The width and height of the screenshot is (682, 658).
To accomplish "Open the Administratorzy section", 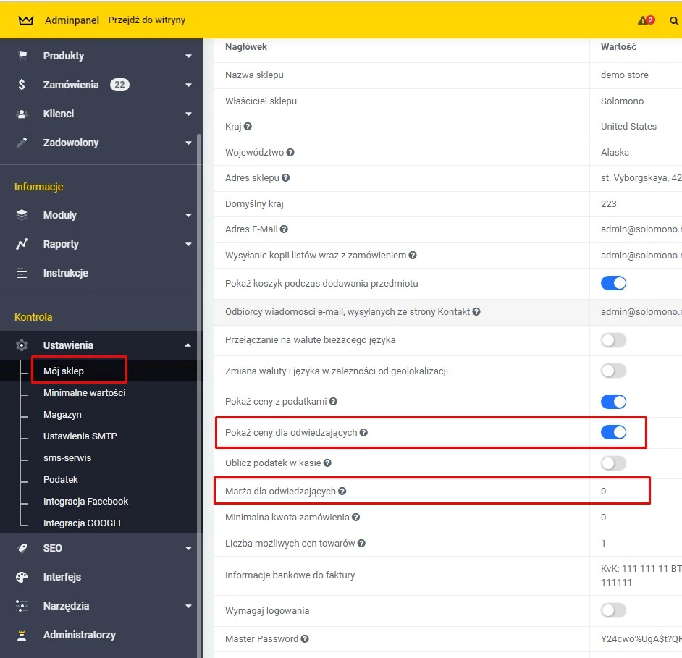I will [79, 635].
